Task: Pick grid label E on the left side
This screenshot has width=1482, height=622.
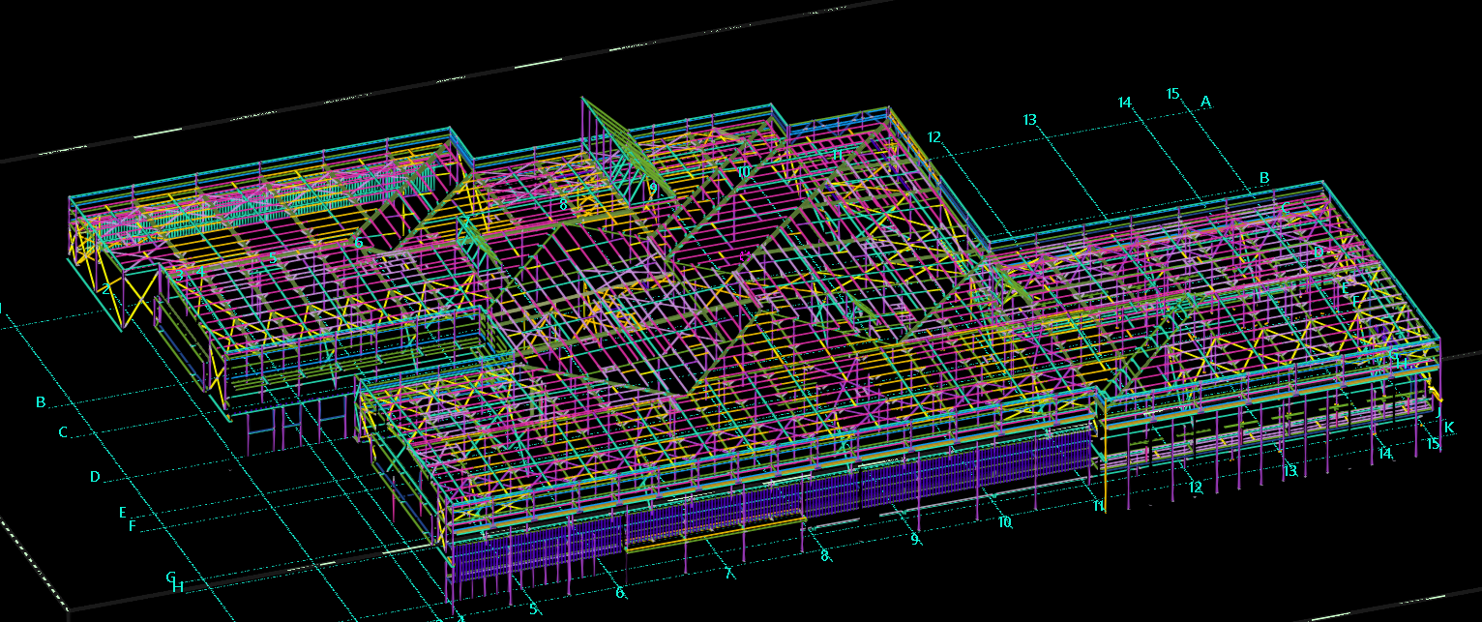Action: coord(123,512)
